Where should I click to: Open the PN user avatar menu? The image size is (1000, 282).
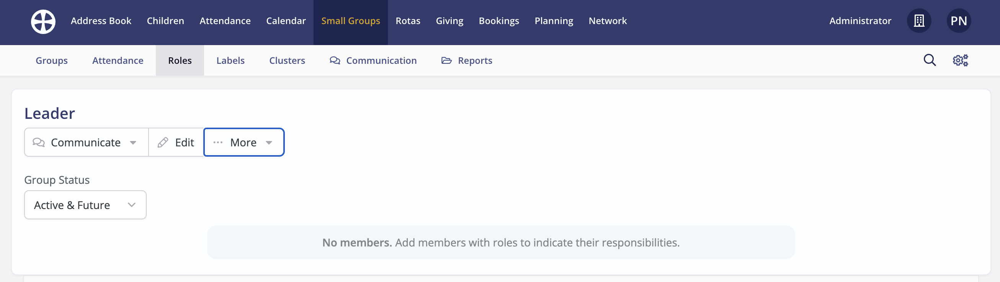pyautogui.click(x=959, y=21)
